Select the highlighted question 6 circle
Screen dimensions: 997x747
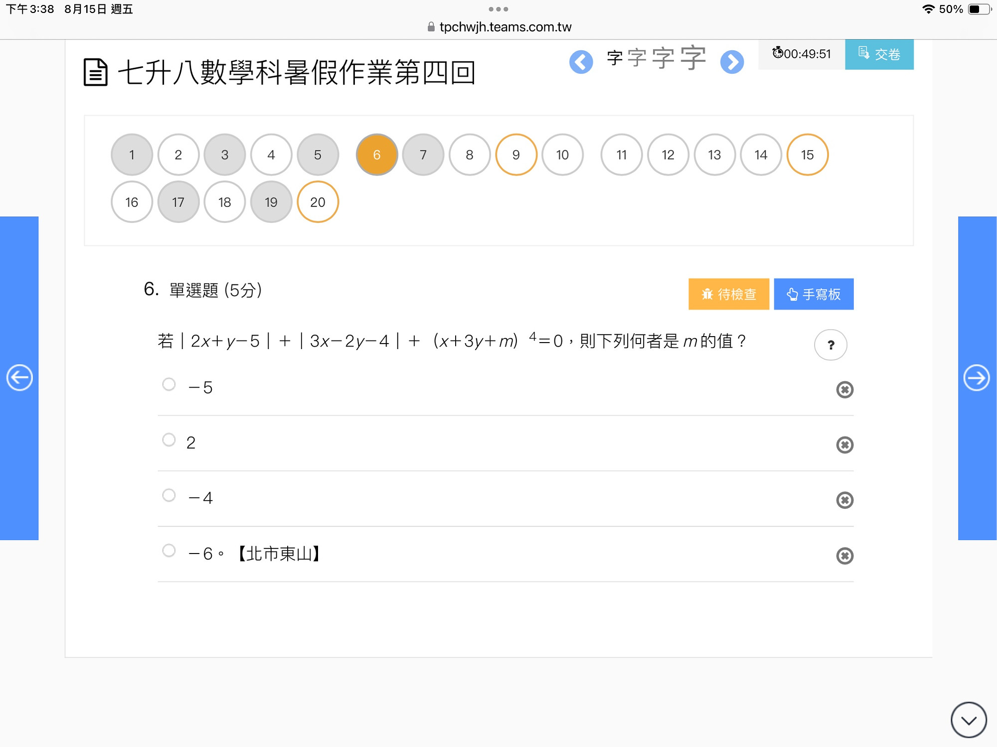pos(377,155)
